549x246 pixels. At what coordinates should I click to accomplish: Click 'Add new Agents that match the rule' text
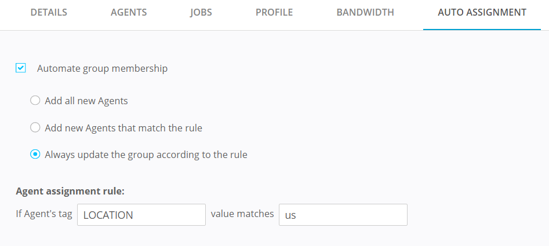(123, 128)
